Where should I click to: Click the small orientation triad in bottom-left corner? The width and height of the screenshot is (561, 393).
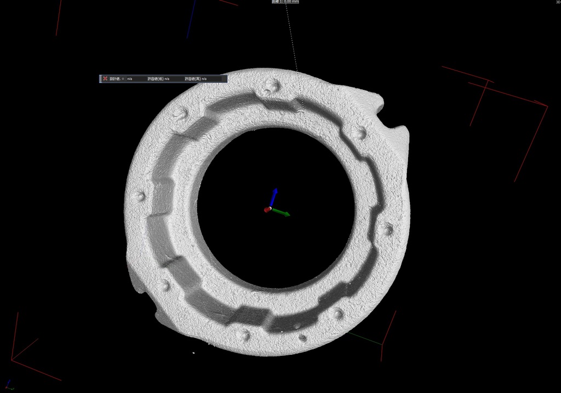click(x=8, y=384)
